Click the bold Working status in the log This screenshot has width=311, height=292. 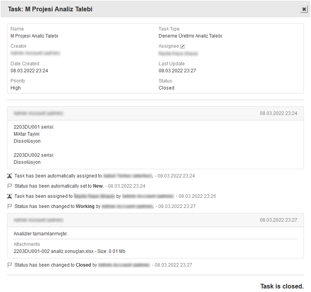tap(85, 206)
